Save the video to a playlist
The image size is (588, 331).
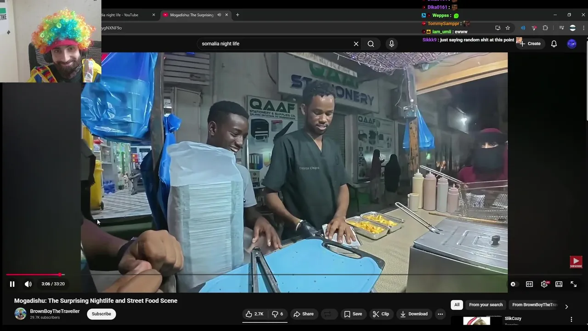[x=353, y=314]
